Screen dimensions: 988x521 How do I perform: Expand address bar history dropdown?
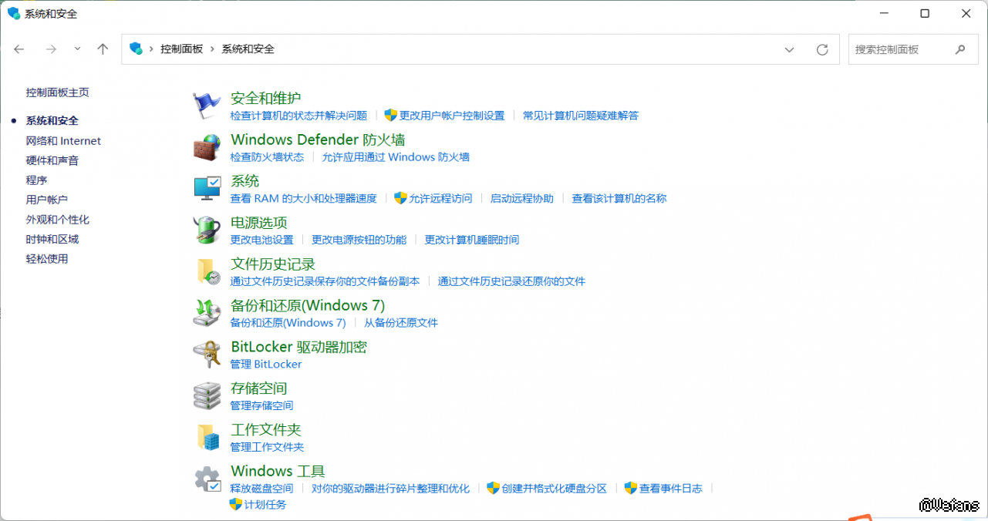click(x=789, y=49)
